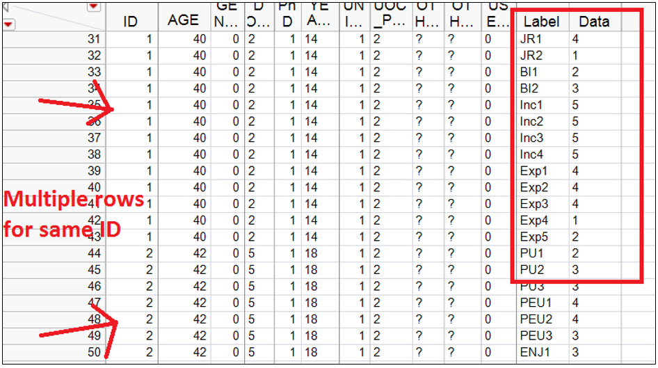The width and height of the screenshot is (658, 368).
Task: Select the AGE column header
Action: click(183, 20)
